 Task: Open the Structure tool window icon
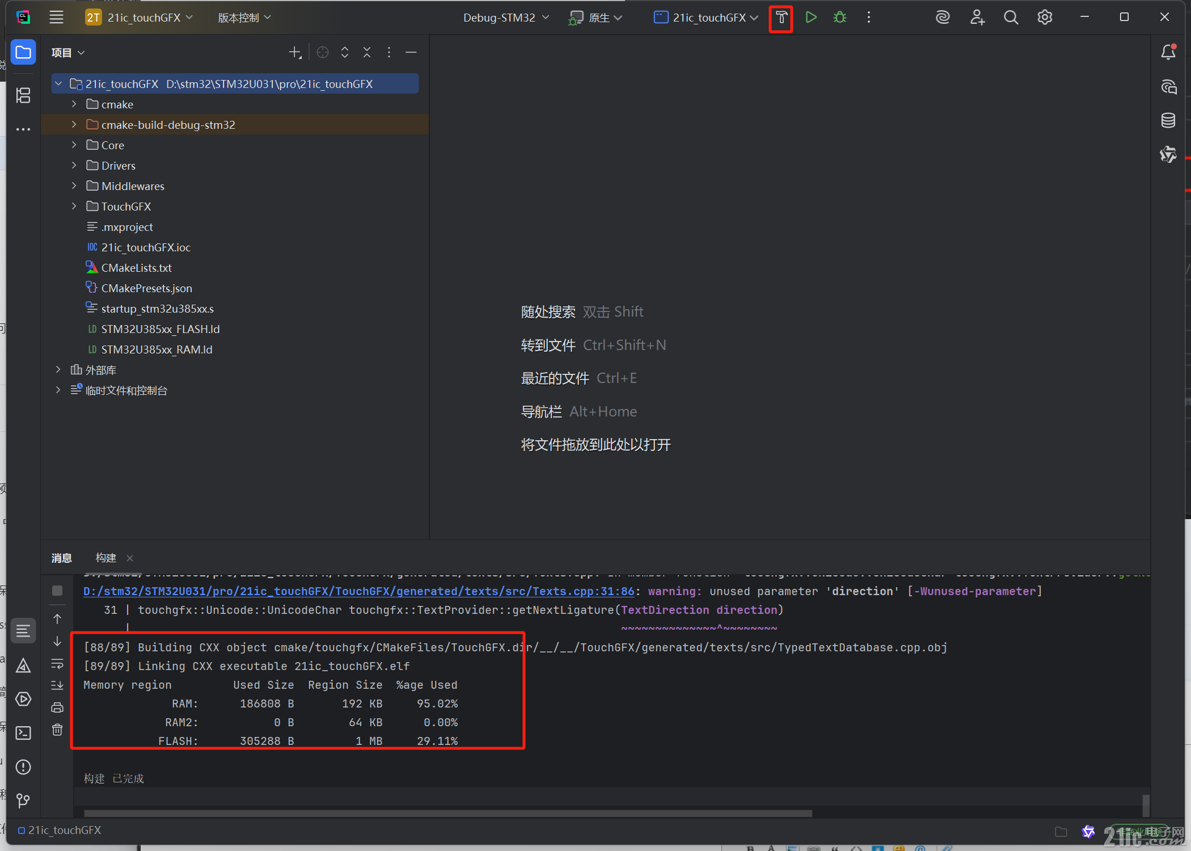23,95
